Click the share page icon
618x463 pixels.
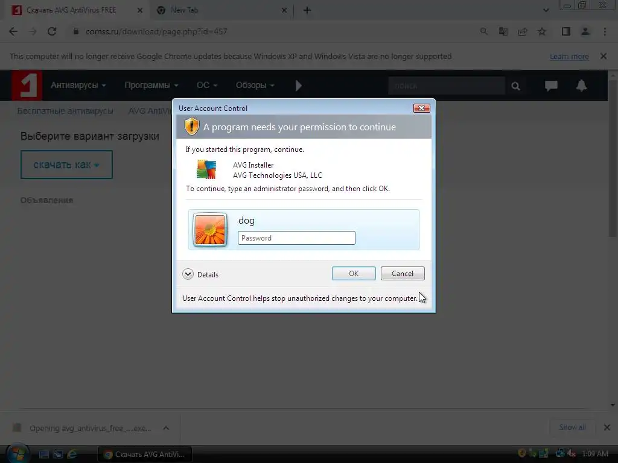[x=523, y=31]
